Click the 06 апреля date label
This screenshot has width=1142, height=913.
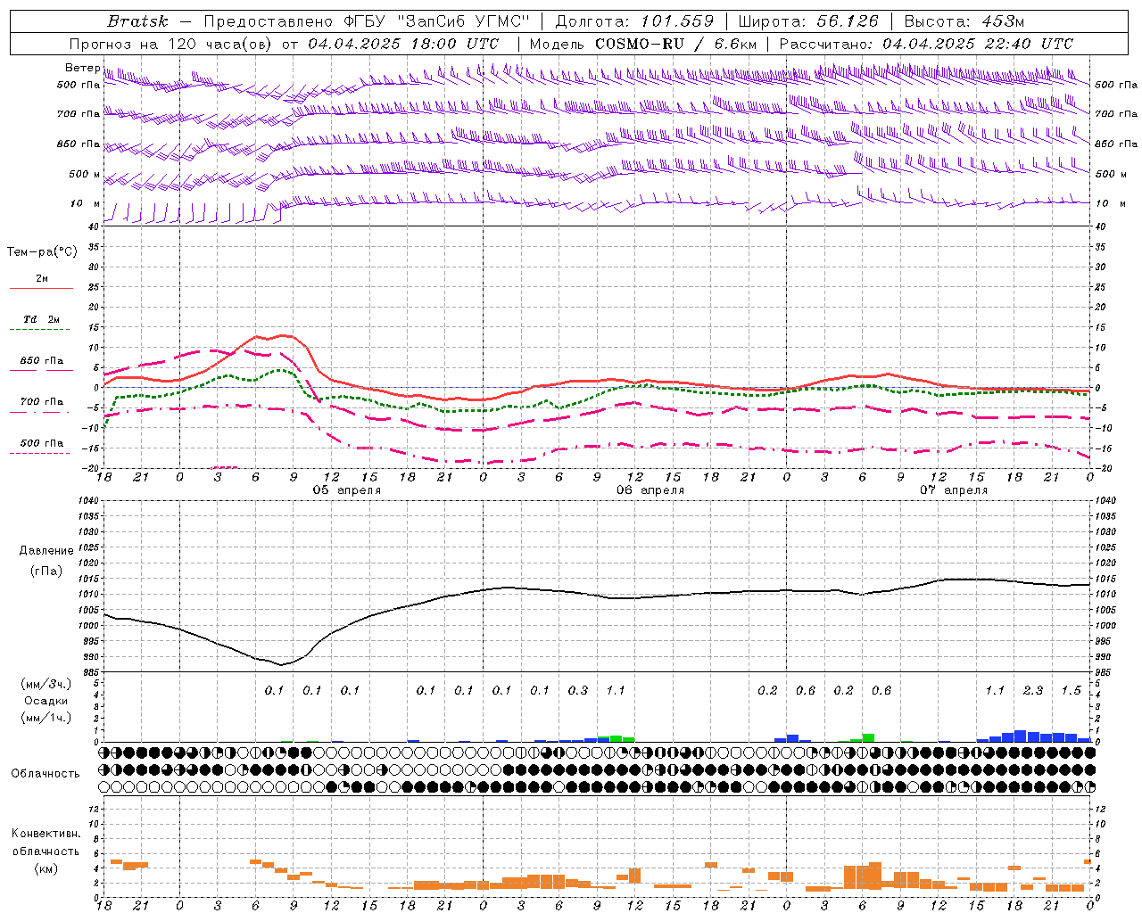point(650,490)
